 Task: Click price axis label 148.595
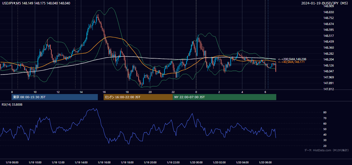329,30
